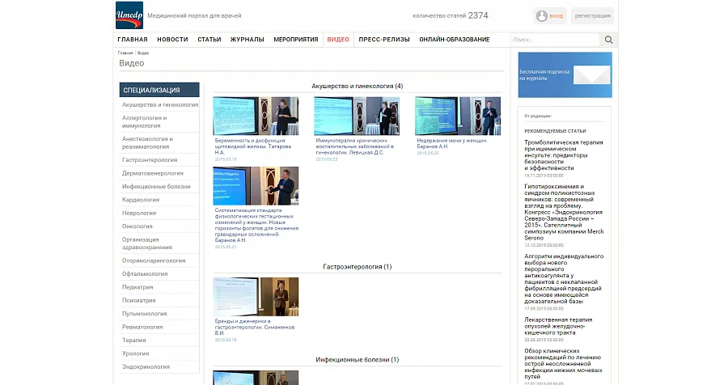Open МЕРОПРИЯТИЯ menu item

296,40
